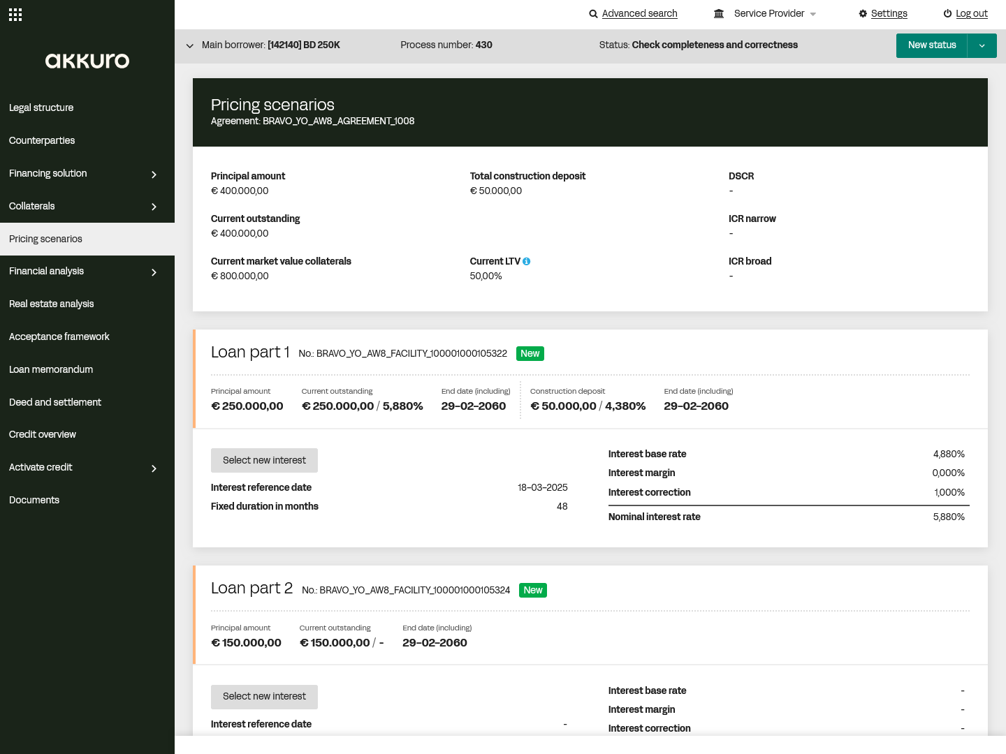
Task: Click Loan part 2 facility number ending 105324
Action: (415, 590)
